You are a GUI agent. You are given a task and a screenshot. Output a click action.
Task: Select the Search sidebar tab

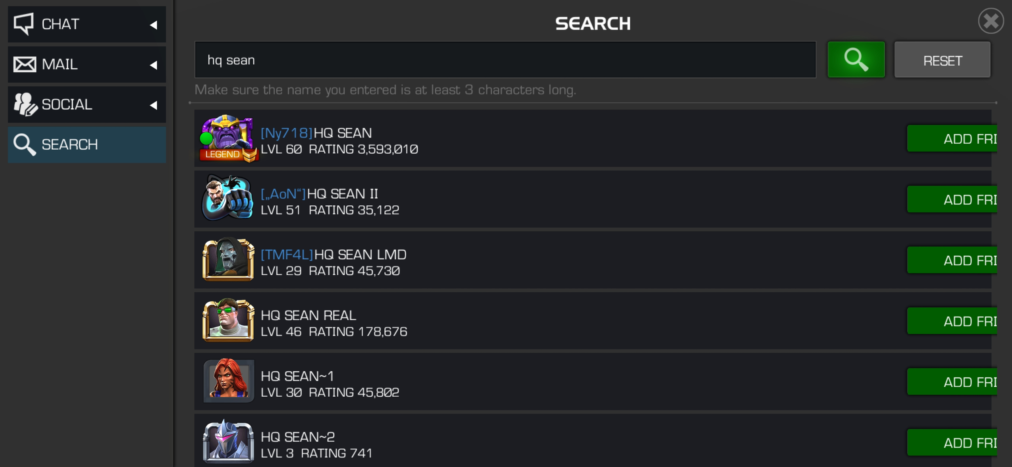(x=87, y=145)
